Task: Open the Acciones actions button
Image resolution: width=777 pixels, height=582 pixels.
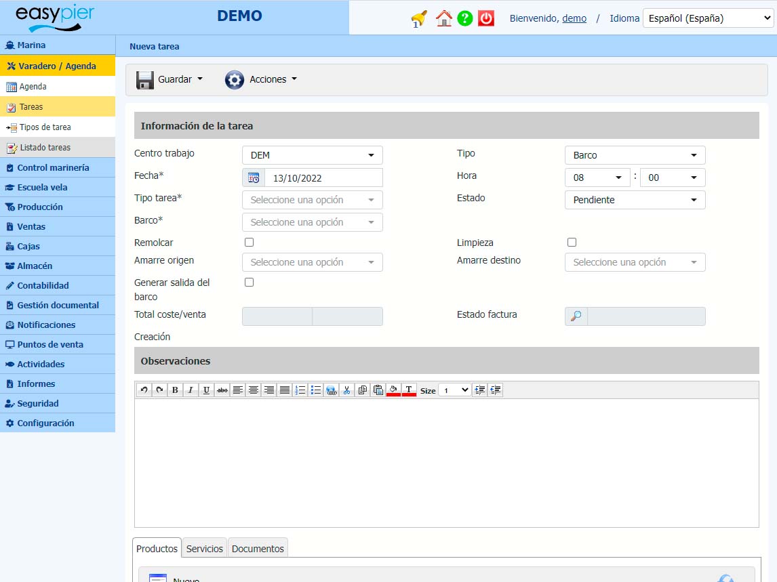Action: click(x=261, y=79)
